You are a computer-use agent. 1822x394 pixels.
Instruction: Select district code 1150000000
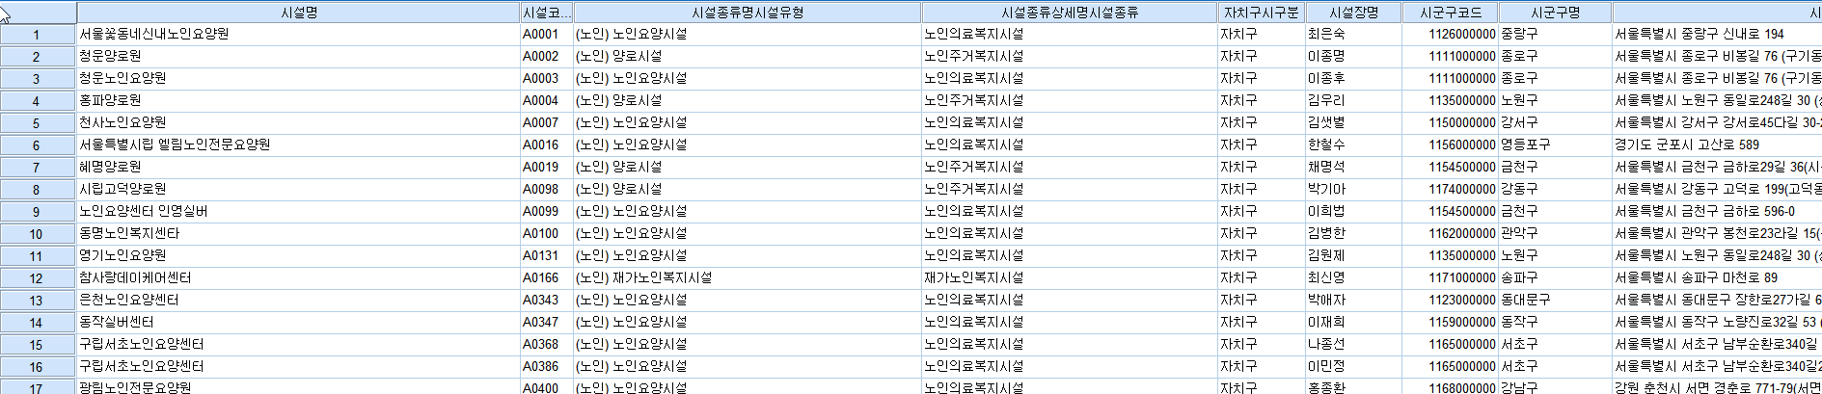pos(1450,122)
